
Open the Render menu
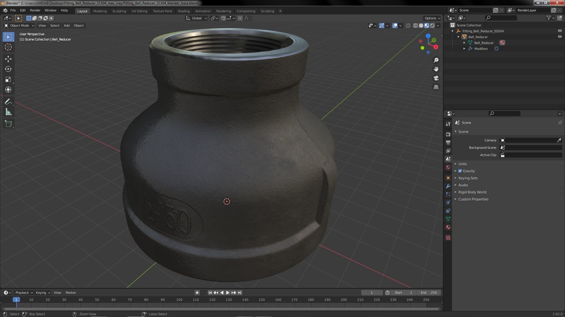35,10
